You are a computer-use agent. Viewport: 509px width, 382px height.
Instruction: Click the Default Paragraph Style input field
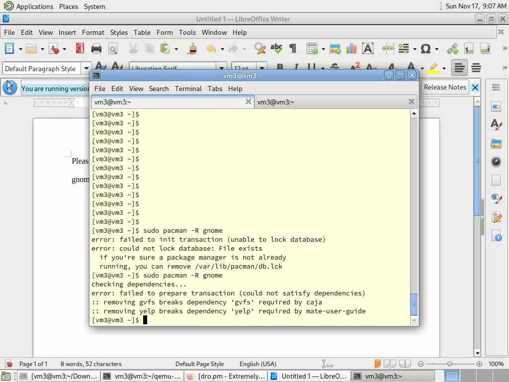point(42,69)
